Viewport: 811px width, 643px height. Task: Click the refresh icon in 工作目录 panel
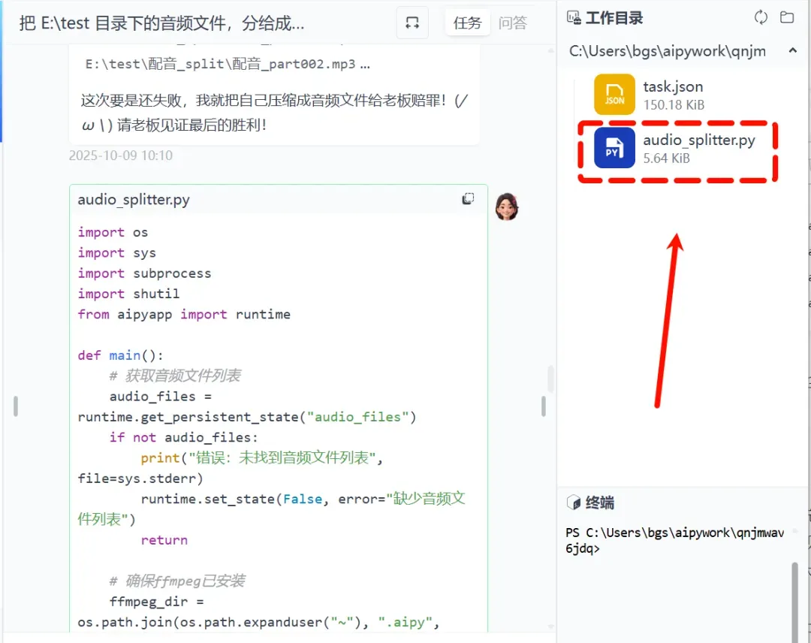click(x=761, y=17)
